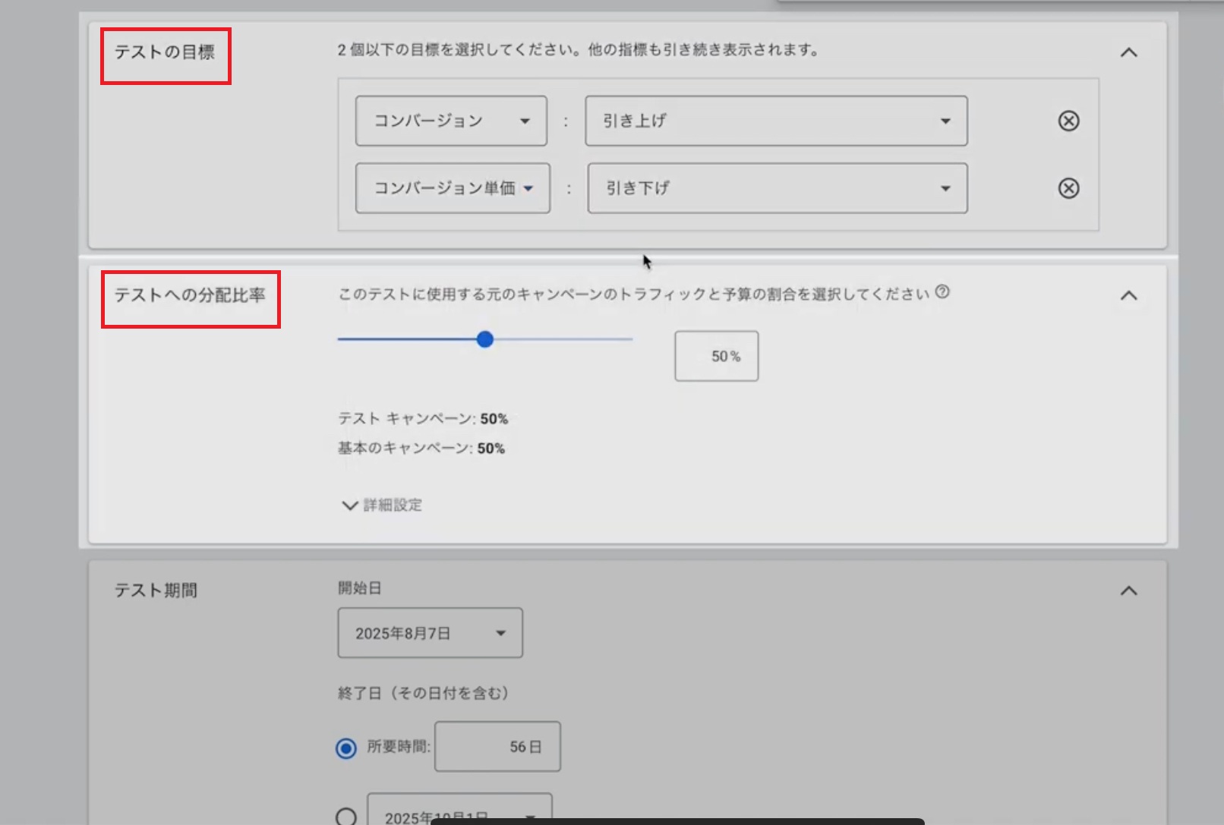Click the テスト期間 section heading
This screenshot has width=1224, height=825.
pyautogui.click(x=156, y=590)
